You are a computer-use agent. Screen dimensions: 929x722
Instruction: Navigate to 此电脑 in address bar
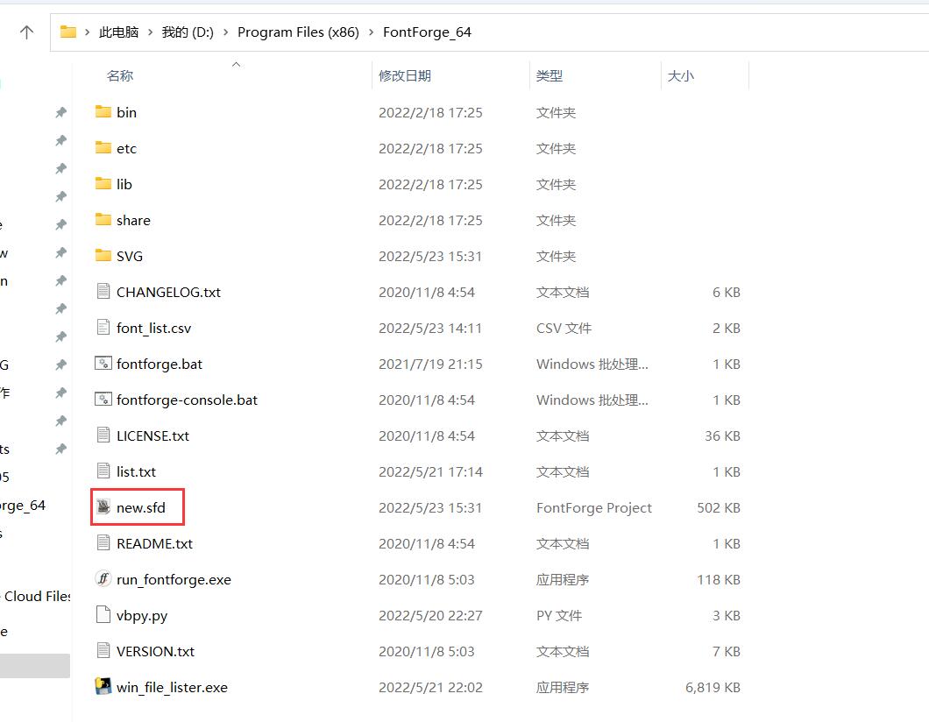pyautogui.click(x=118, y=32)
